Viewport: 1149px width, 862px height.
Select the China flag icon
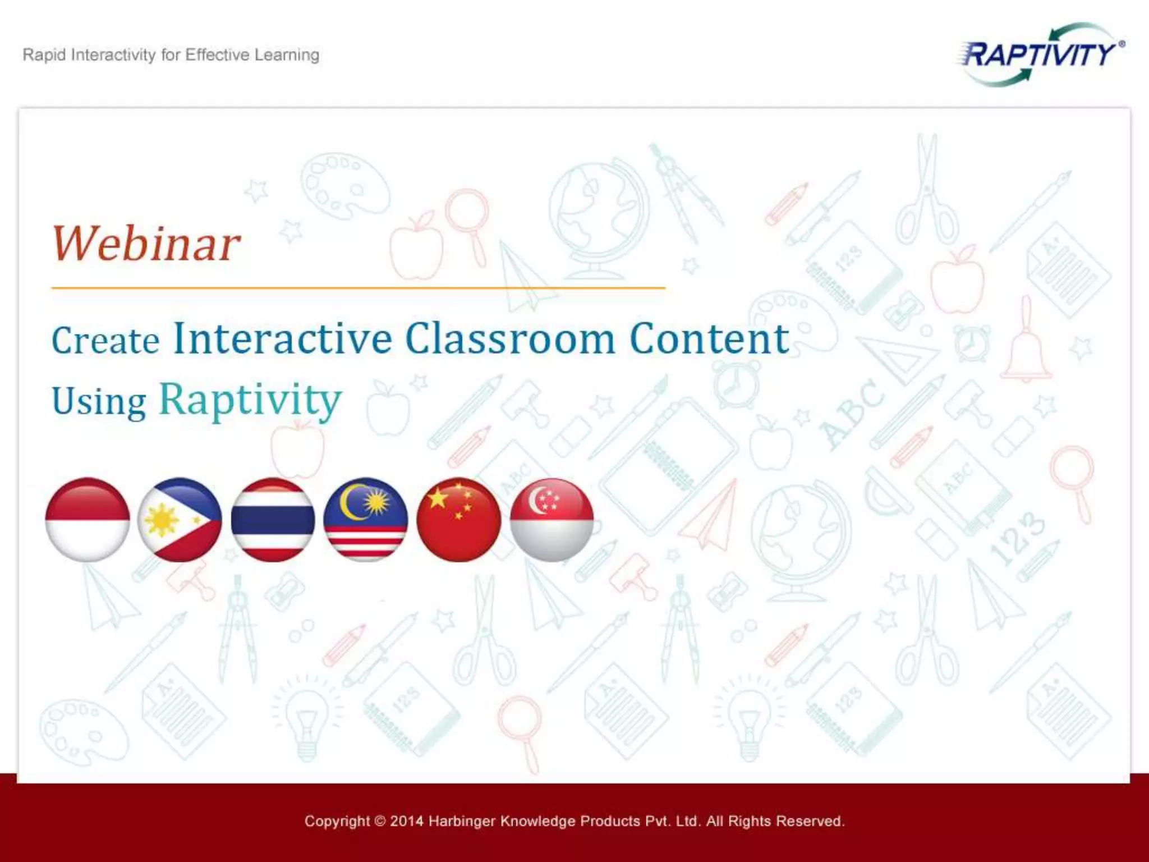pos(459,520)
